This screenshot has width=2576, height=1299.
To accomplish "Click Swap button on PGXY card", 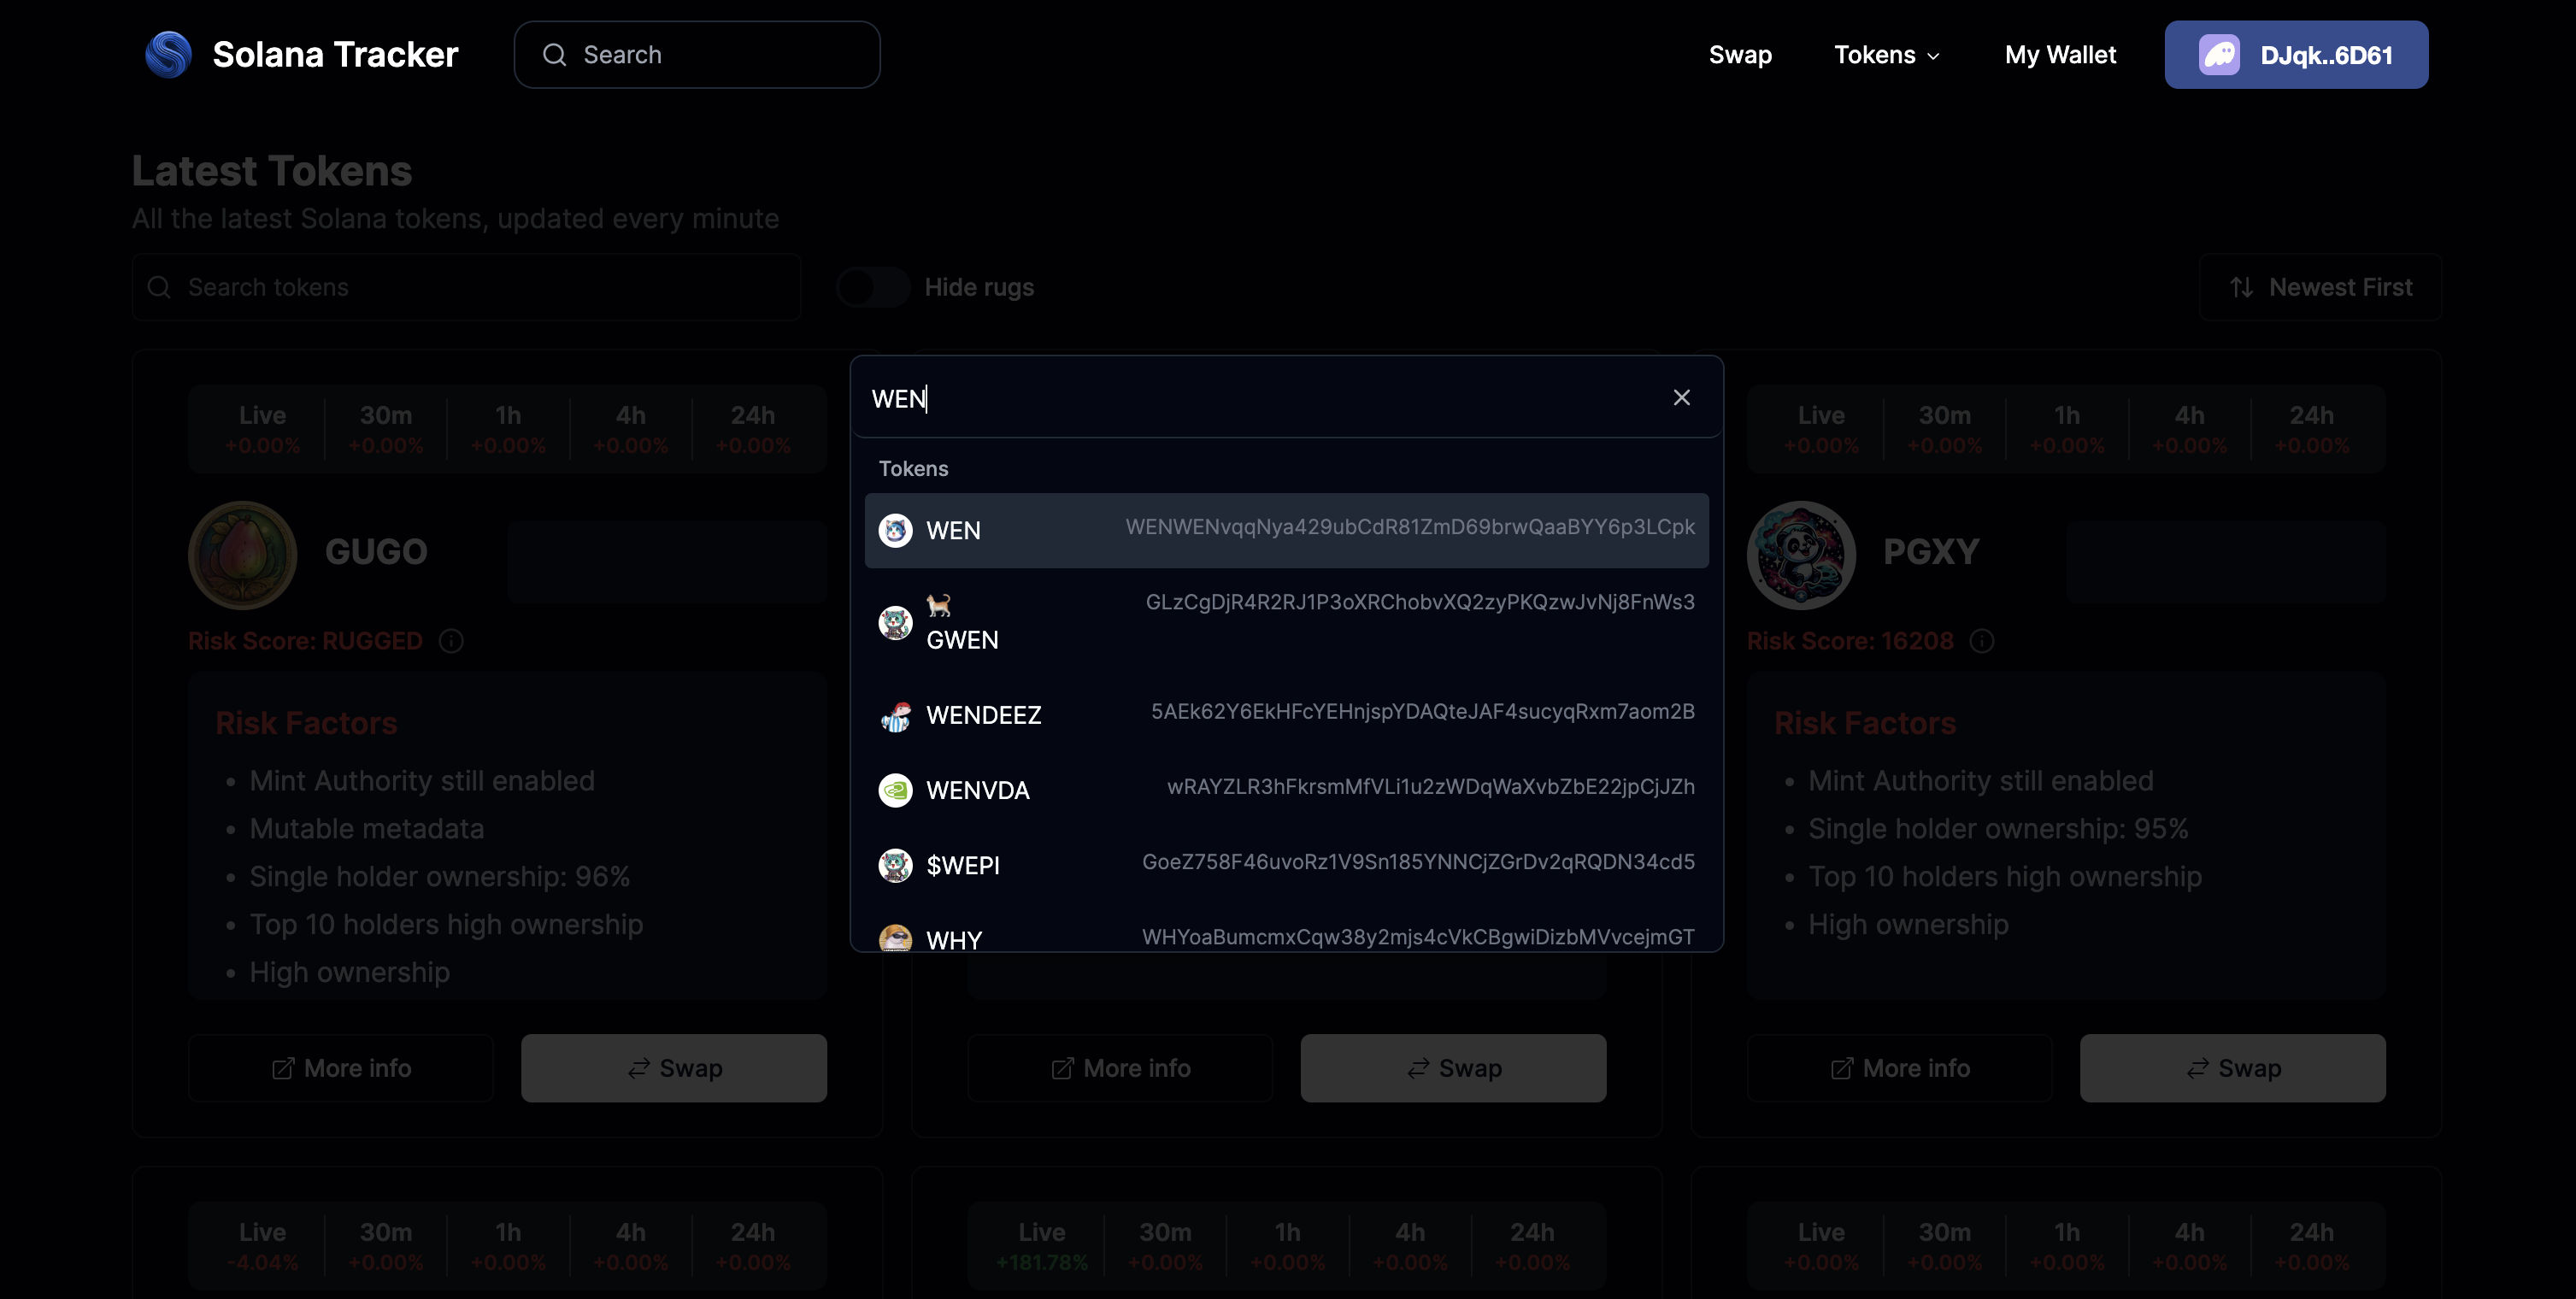I will (x=2233, y=1068).
